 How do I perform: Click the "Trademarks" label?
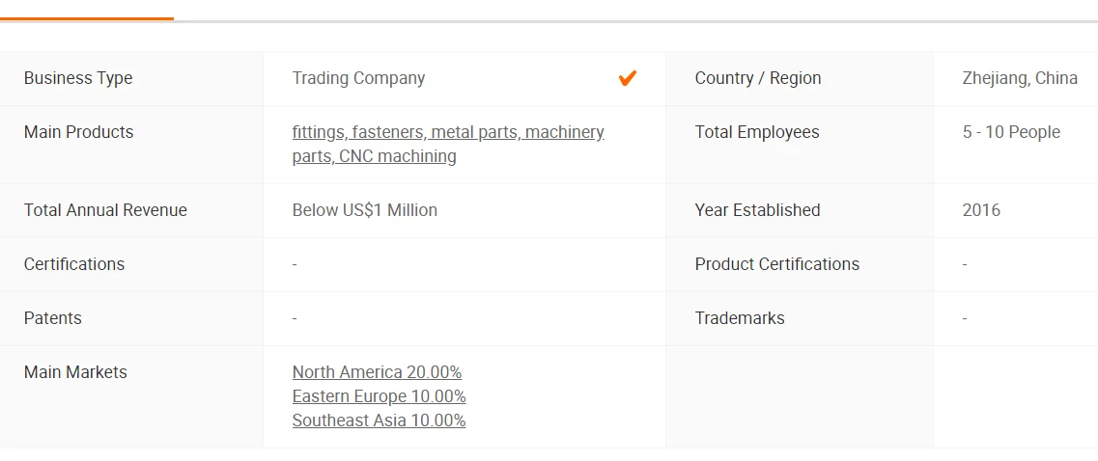click(740, 318)
